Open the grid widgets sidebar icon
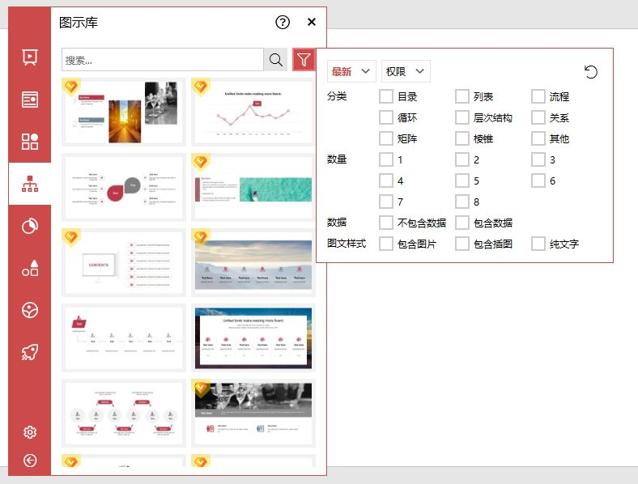Screen dimensions: 638x484 [30, 142]
